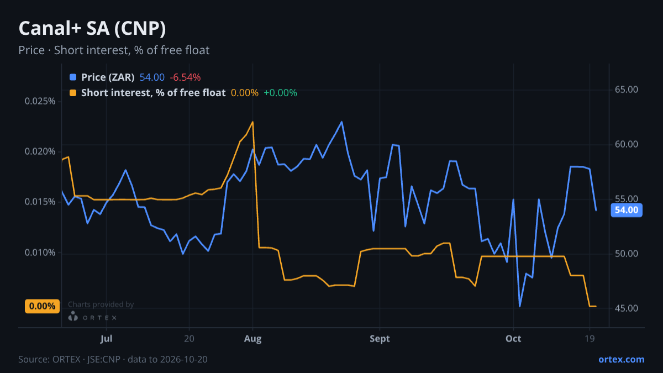Click the 65.00 right axis label
This screenshot has height=373, width=663.
(x=627, y=90)
